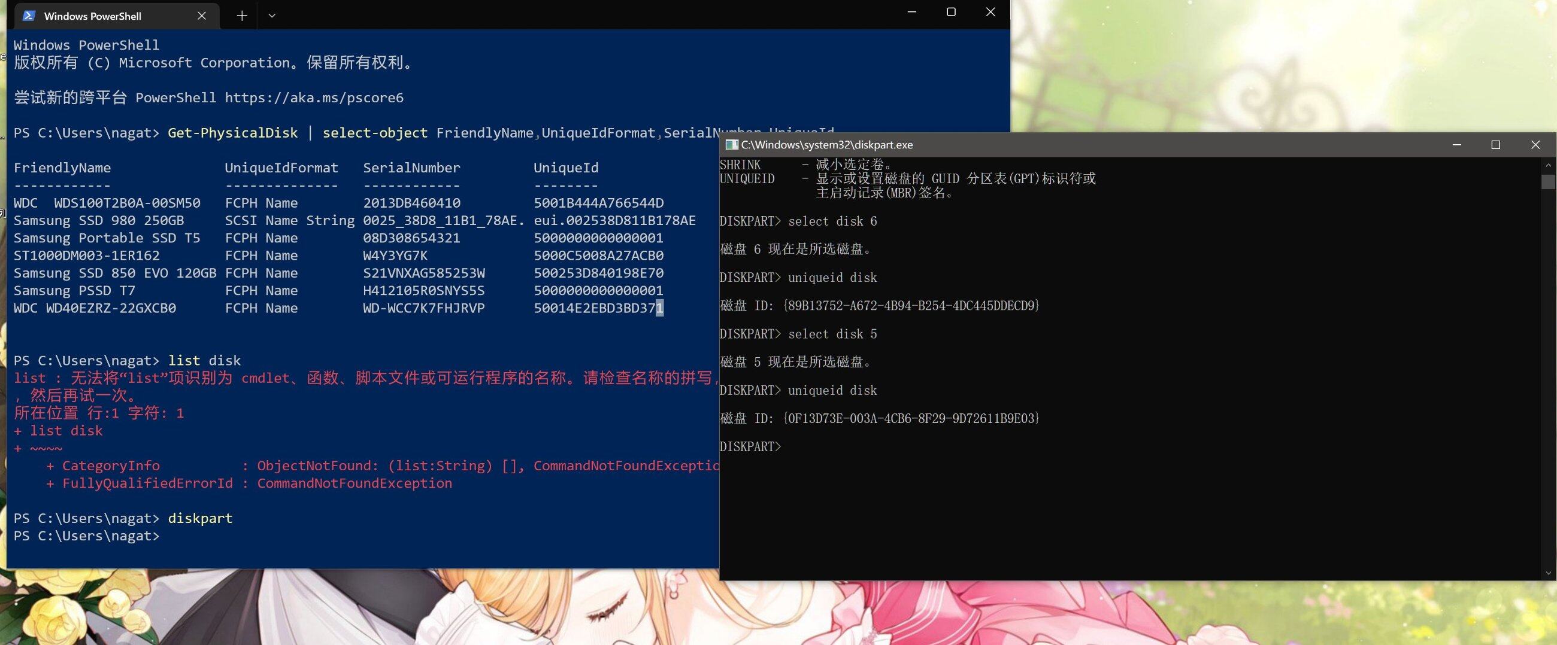The image size is (1557, 645).
Task: Click the ST1000DM003-1ER162 disk name
Action: click(87, 255)
